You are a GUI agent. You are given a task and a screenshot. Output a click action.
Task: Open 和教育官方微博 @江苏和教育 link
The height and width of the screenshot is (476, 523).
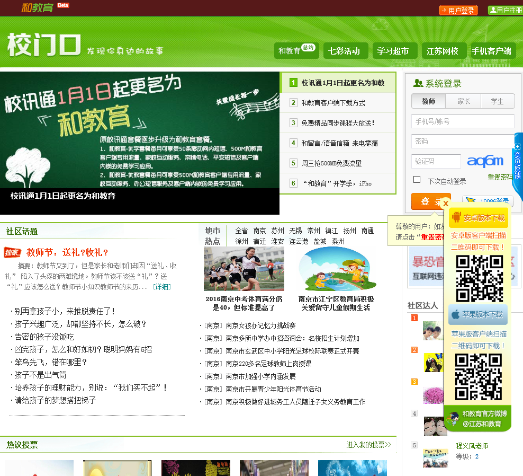[477, 419]
